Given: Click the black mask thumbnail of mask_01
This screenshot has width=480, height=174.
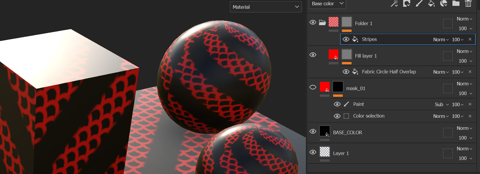Looking at the screenshot, I should [338, 87].
